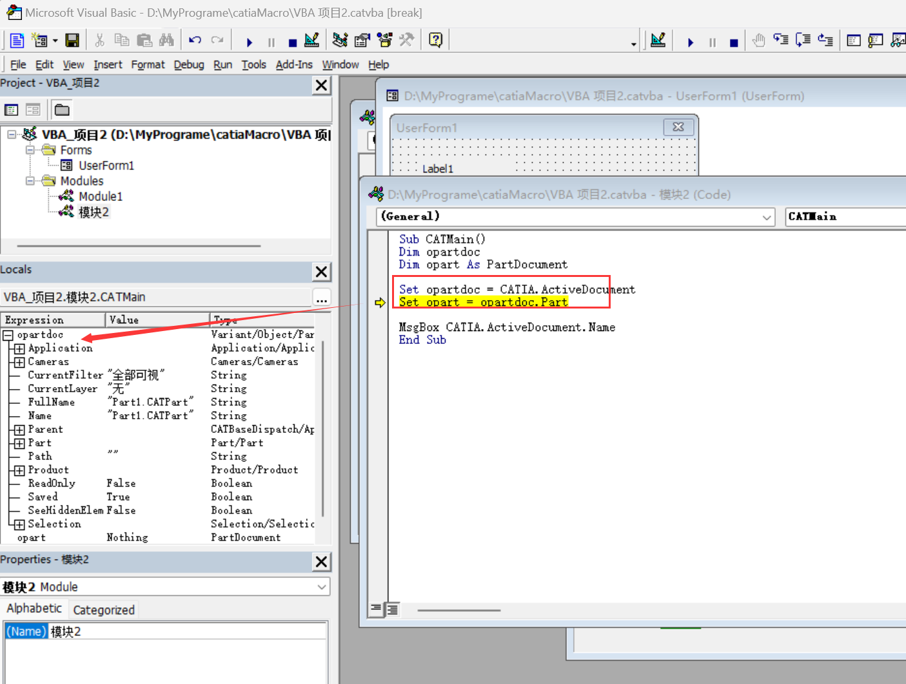Click the Step Into icon
The height and width of the screenshot is (684, 906).
[x=781, y=41]
